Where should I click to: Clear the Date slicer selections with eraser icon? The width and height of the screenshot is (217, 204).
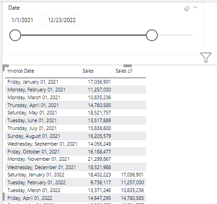point(187,8)
